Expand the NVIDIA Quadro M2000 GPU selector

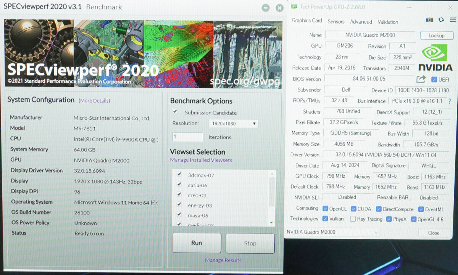pyautogui.click(x=332, y=232)
